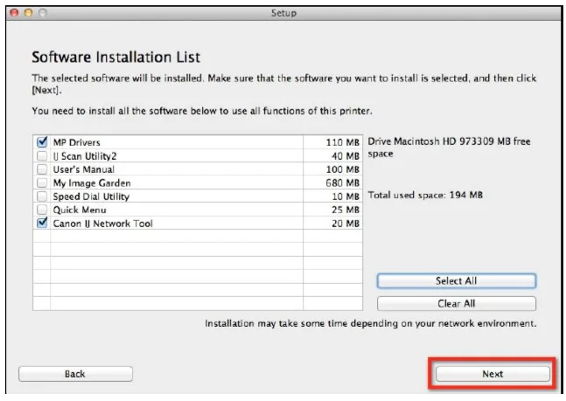Enable the IJ Scan Utility2 checkbox
The height and width of the screenshot is (401, 566).
pyautogui.click(x=42, y=156)
